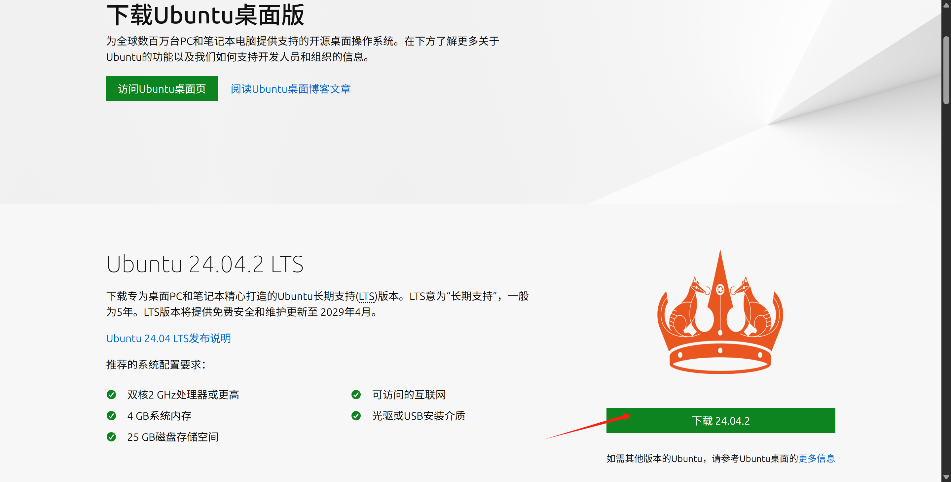Click the 下载Ubuntu桌面版 page title

205,16
